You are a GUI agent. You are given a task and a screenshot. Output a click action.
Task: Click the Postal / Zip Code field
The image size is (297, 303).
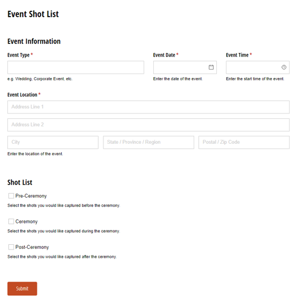tap(244, 142)
